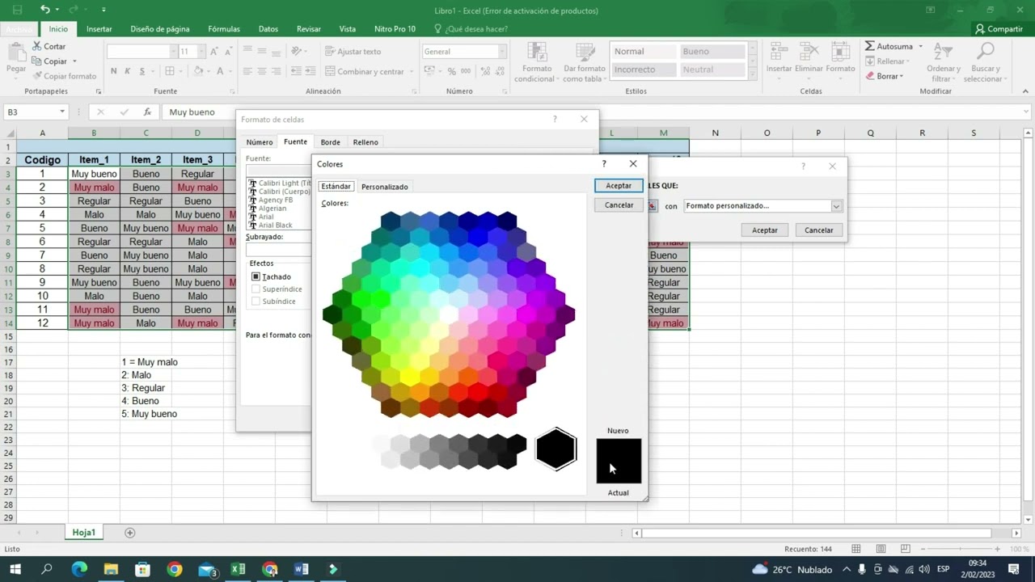Toggle the Superíndice checkbox
The image size is (1035, 582).
click(x=256, y=289)
